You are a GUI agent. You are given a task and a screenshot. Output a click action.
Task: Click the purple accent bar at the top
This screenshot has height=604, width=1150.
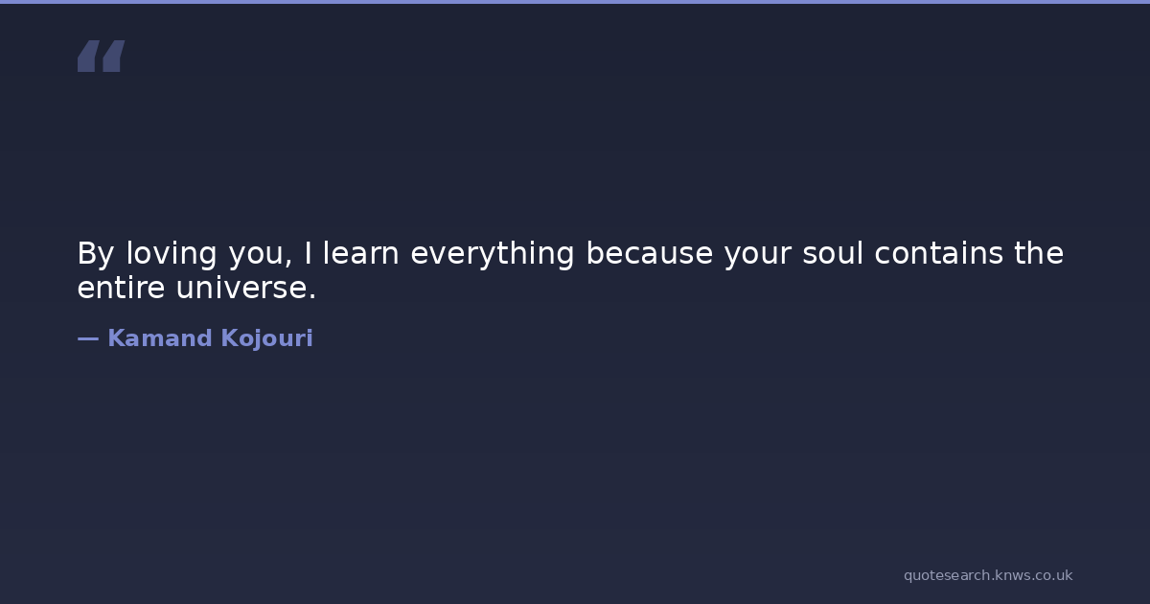coord(575,2)
